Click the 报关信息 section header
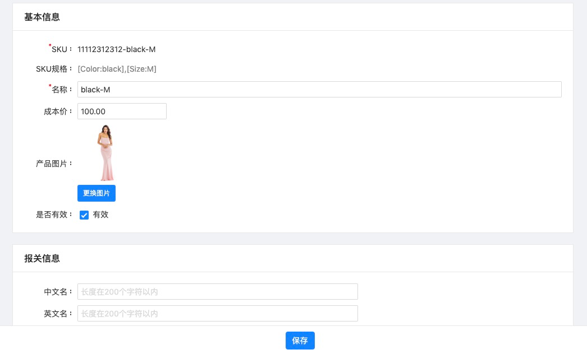 (x=42, y=259)
